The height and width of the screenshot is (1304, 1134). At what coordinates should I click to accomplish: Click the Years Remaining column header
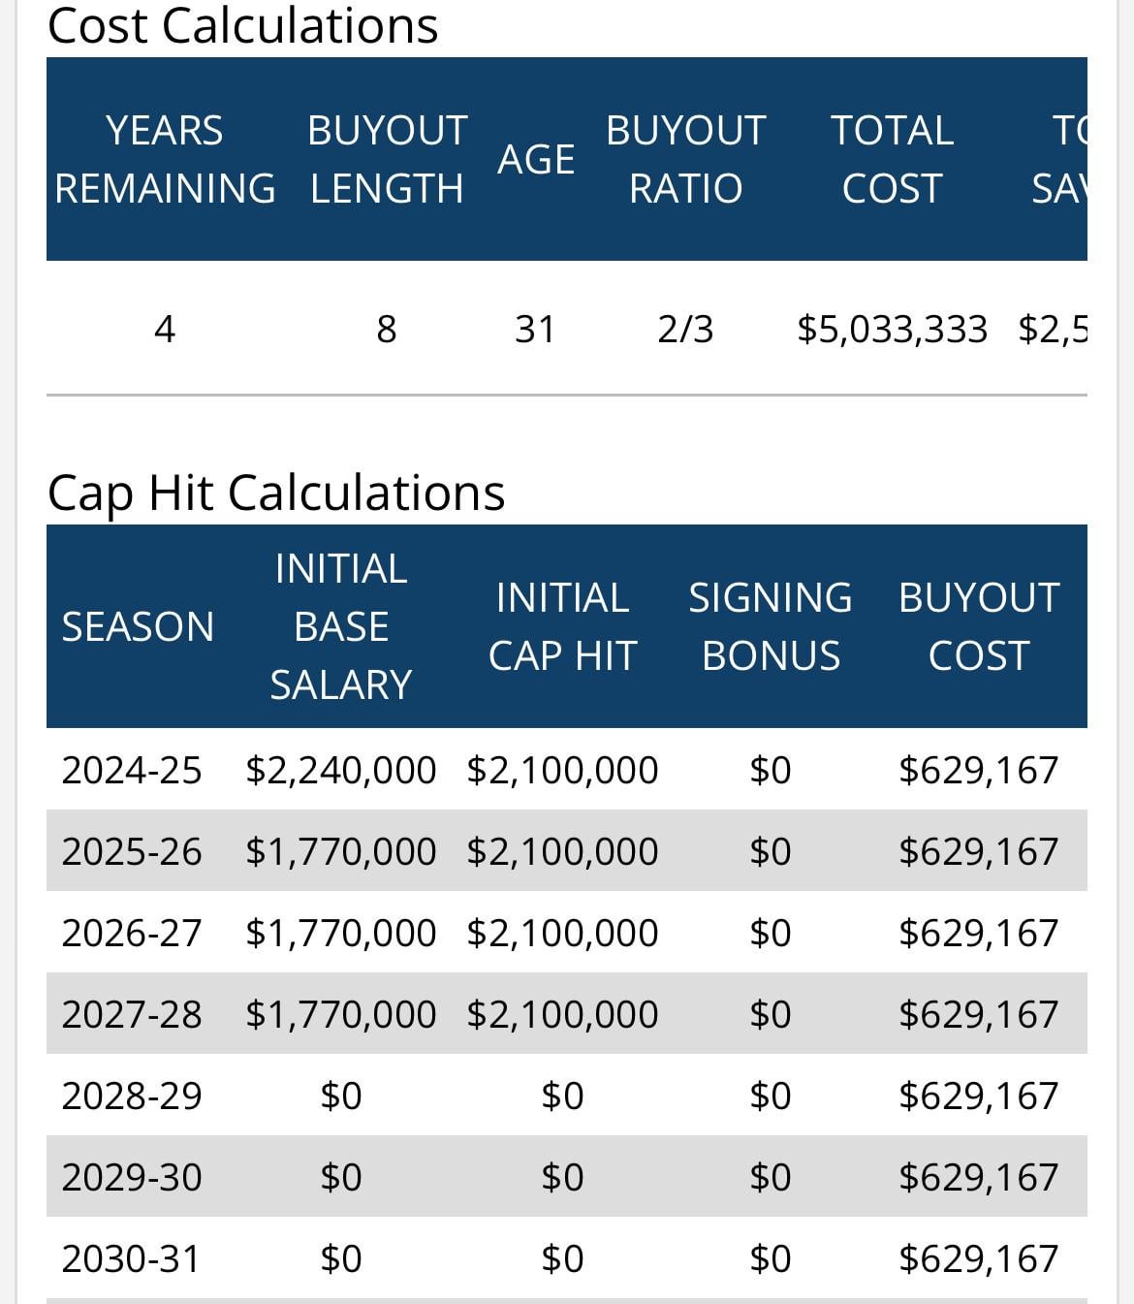[165, 159]
